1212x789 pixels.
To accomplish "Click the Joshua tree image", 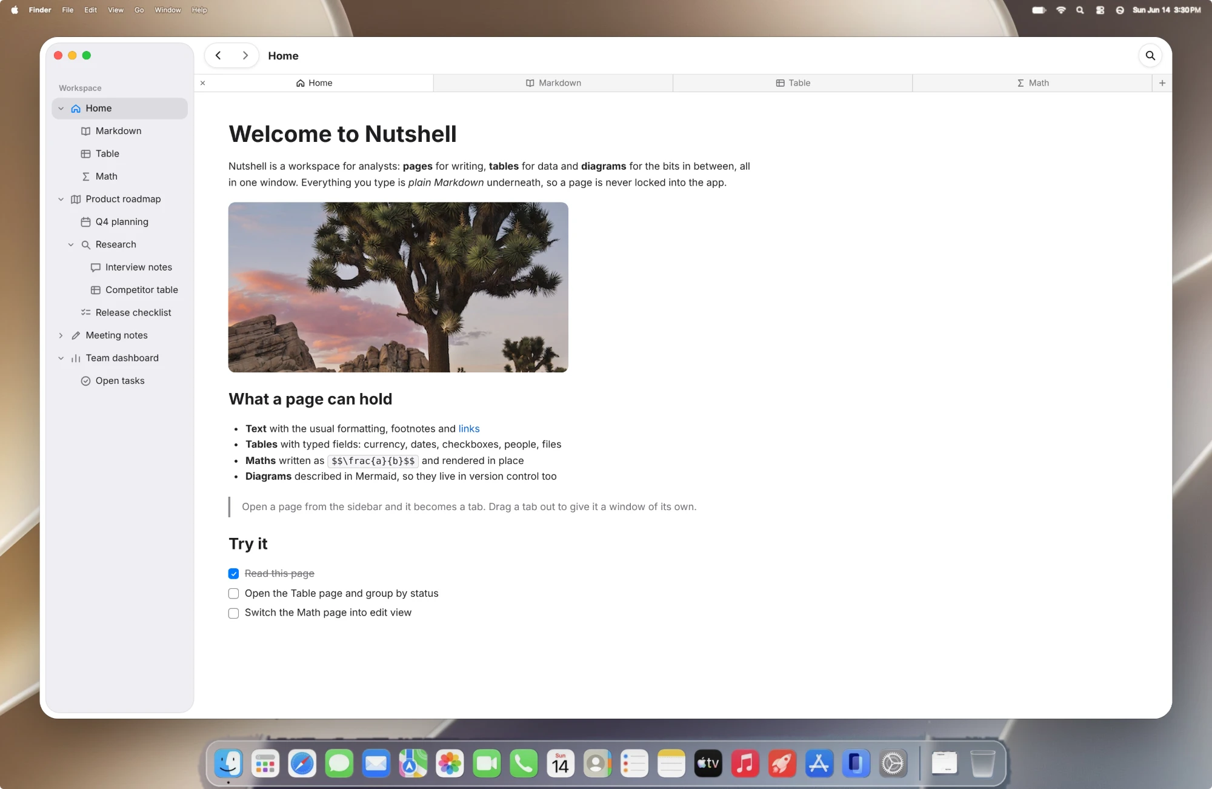I will 398,287.
